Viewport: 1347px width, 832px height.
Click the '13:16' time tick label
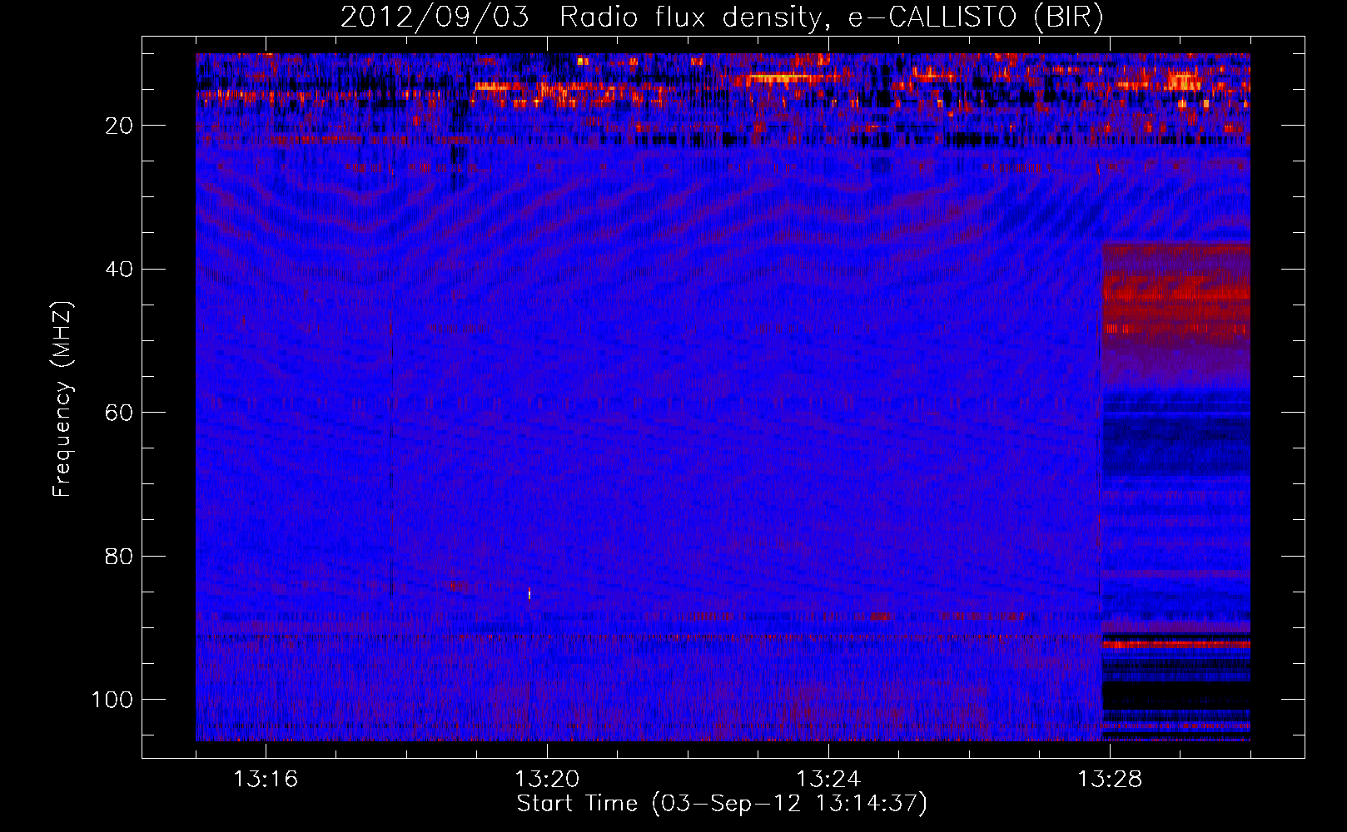tap(266, 780)
